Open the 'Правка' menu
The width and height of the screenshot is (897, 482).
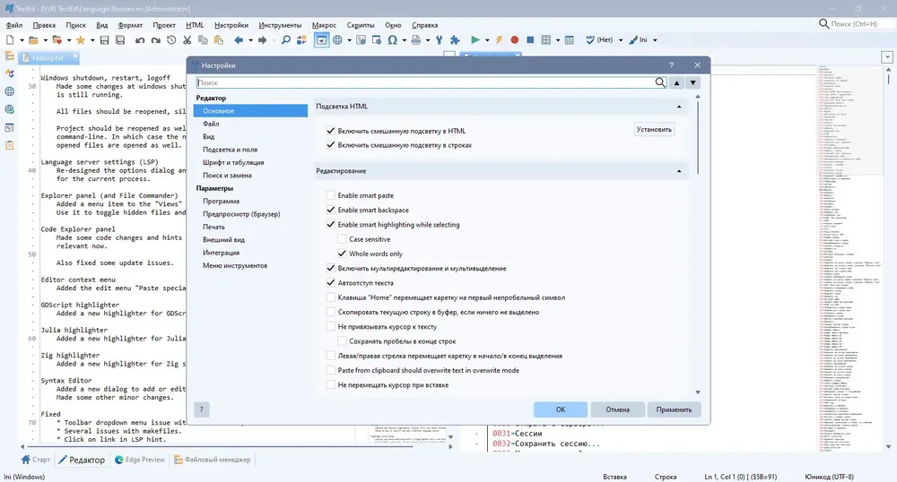click(x=44, y=25)
